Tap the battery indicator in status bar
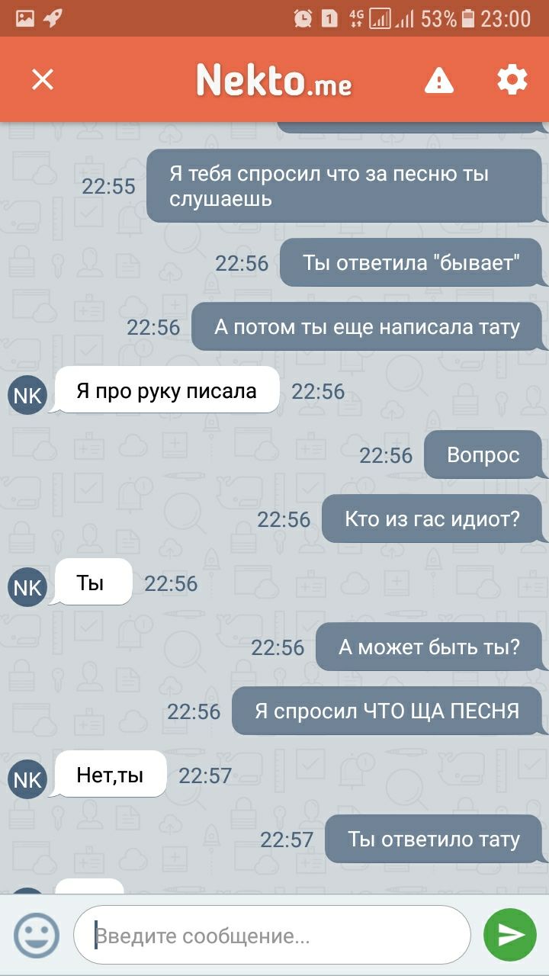Viewport: 549px width, 976px height. (468, 18)
